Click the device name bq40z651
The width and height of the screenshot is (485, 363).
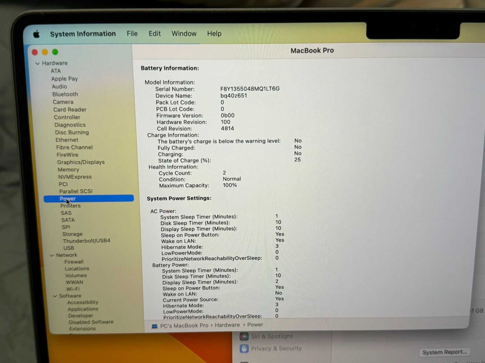pyautogui.click(x=233, y=96)
